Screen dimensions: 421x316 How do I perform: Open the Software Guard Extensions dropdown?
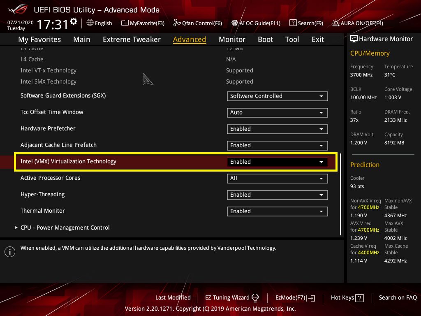click(x=277, y=96)
